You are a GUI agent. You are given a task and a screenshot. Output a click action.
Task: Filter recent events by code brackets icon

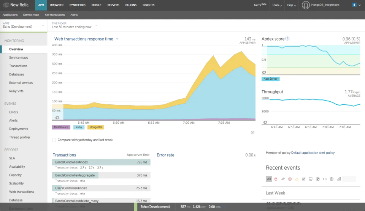325,179
